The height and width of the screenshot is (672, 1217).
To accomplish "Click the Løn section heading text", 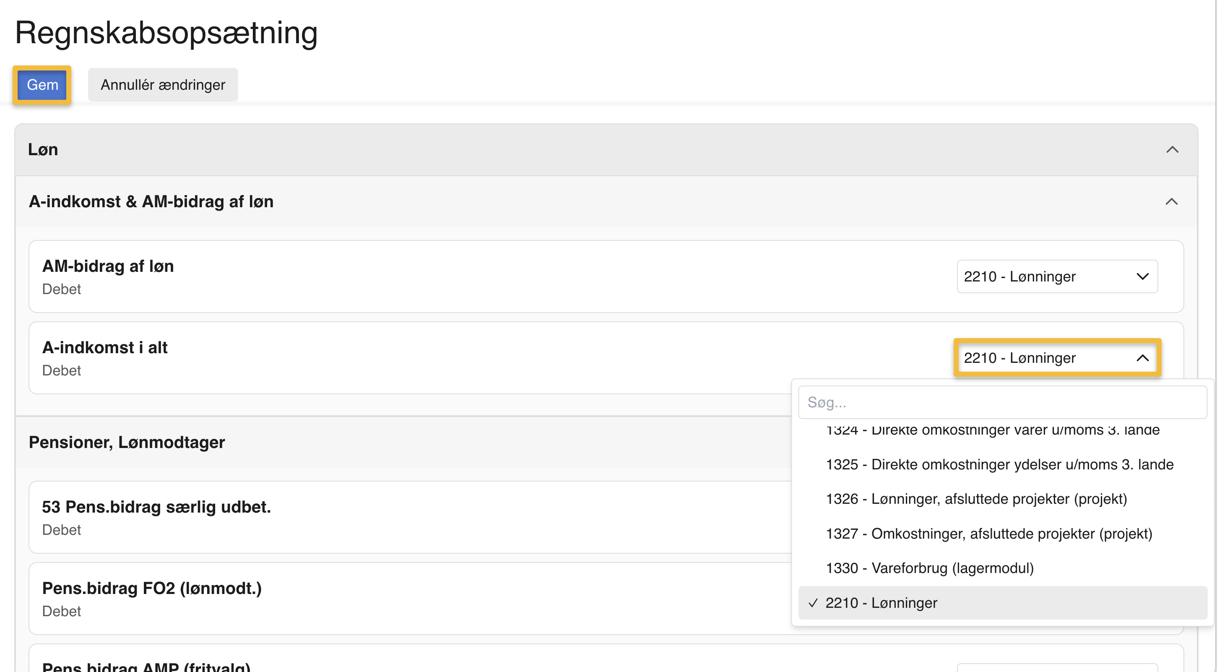I will click(x=43, y=150).
